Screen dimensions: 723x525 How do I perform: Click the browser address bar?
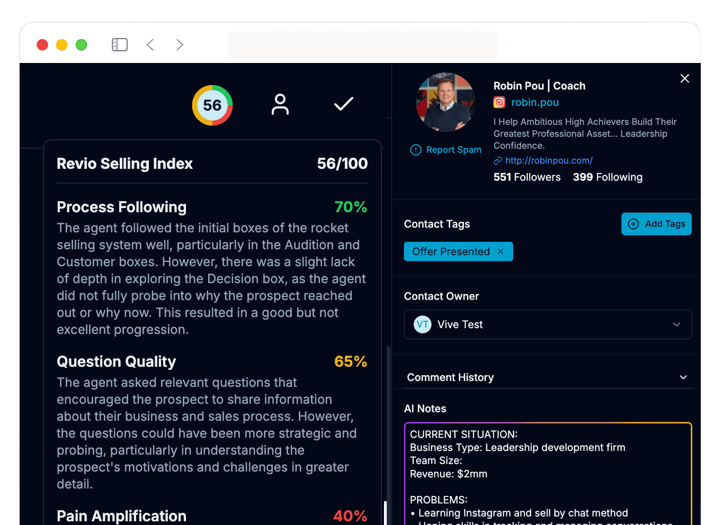coord(363,44)
